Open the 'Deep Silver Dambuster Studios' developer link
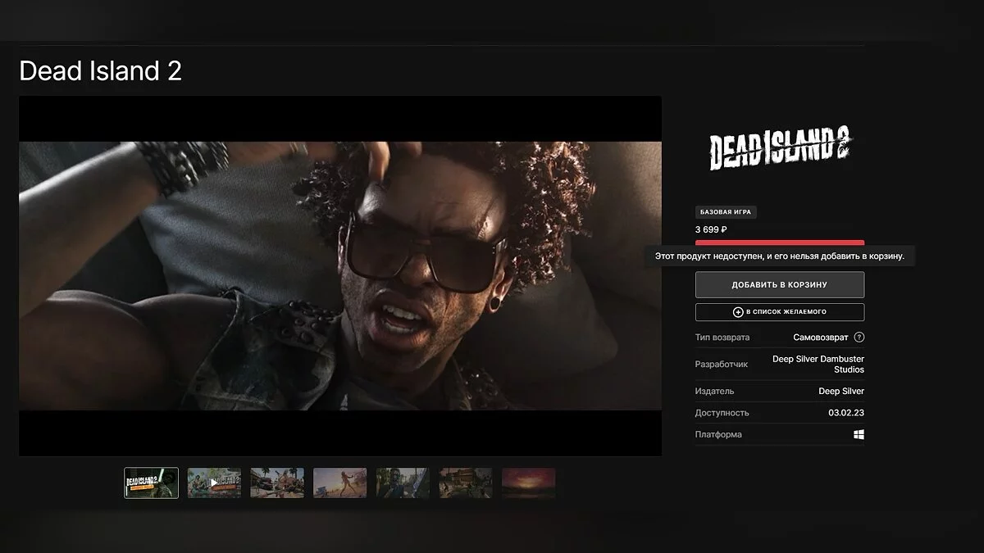The height and width of the screenshot is (553, 984). tap(818, 364)
